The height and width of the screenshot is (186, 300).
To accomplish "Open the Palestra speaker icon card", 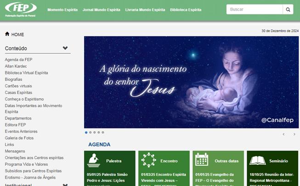I will pyautogui.click(x=94, y=160).
